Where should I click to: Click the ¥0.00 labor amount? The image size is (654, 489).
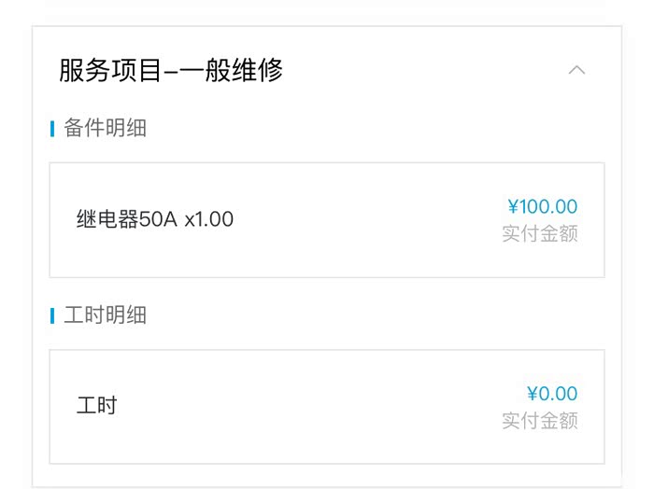[552, 393]
